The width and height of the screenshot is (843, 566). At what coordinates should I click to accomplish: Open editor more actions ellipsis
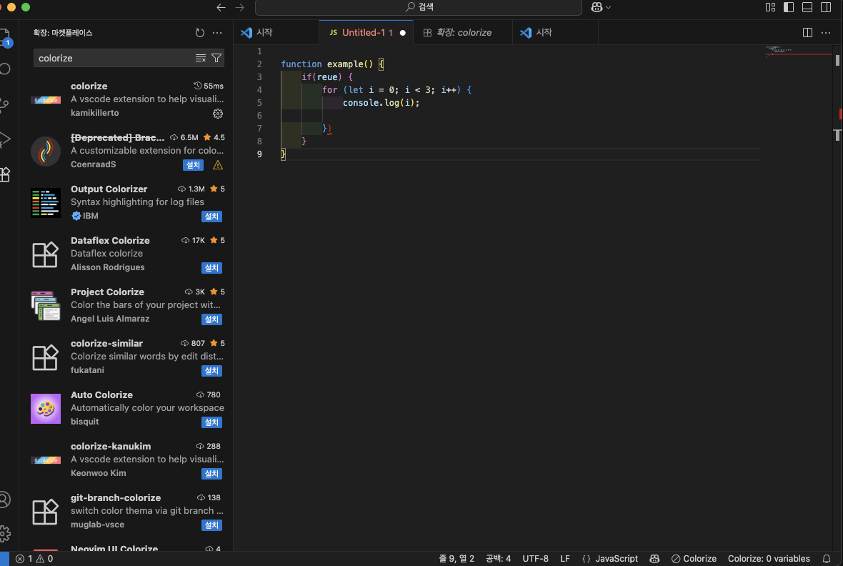827,33
